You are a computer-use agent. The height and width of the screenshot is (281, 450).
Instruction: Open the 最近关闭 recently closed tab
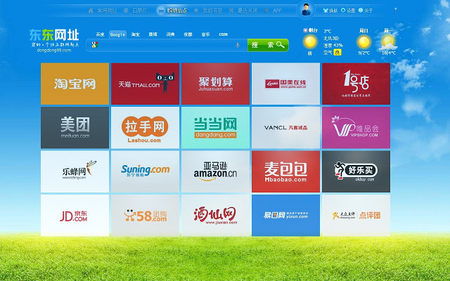point(243,11)
